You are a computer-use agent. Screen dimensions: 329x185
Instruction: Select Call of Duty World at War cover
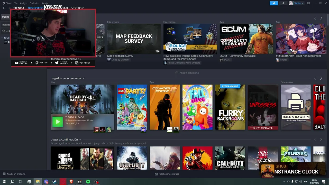(132, 158)
